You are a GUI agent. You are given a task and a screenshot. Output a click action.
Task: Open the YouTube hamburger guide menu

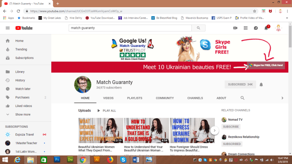point(8,28)
